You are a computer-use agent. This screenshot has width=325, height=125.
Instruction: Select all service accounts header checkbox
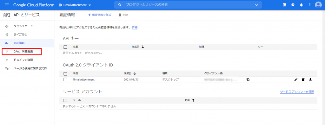point(65,100)
